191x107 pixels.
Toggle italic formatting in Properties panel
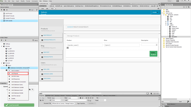(x=83, y=98)
